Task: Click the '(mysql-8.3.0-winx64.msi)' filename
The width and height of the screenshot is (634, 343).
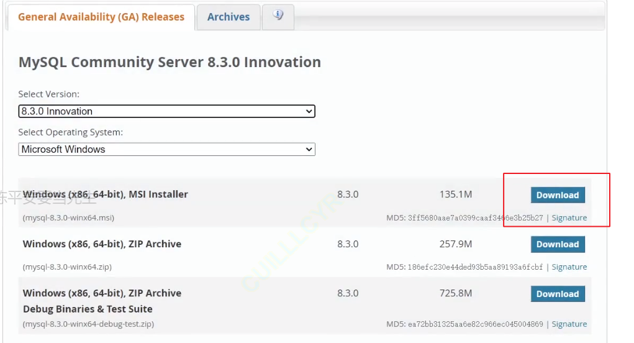Action: [x=68, y=217]
